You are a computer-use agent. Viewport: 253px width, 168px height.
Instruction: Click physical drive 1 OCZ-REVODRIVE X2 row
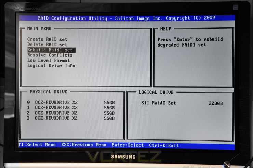[71, 108]
